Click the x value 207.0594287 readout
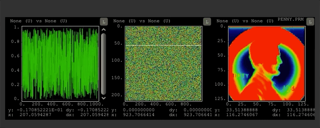320x128 pixels. [x=35, y=115]
